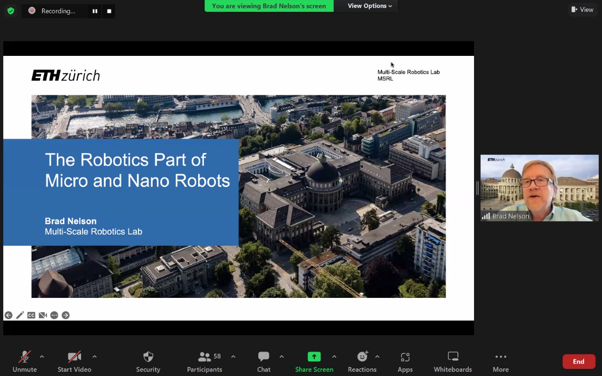Open Whiteboards
Image resolution: width=602 pixels, height=376 pixels.
pyautogui.click(x=453, y=361)
